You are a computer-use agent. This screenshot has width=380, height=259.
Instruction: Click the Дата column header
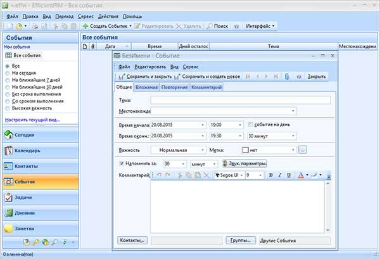[113, 46]
